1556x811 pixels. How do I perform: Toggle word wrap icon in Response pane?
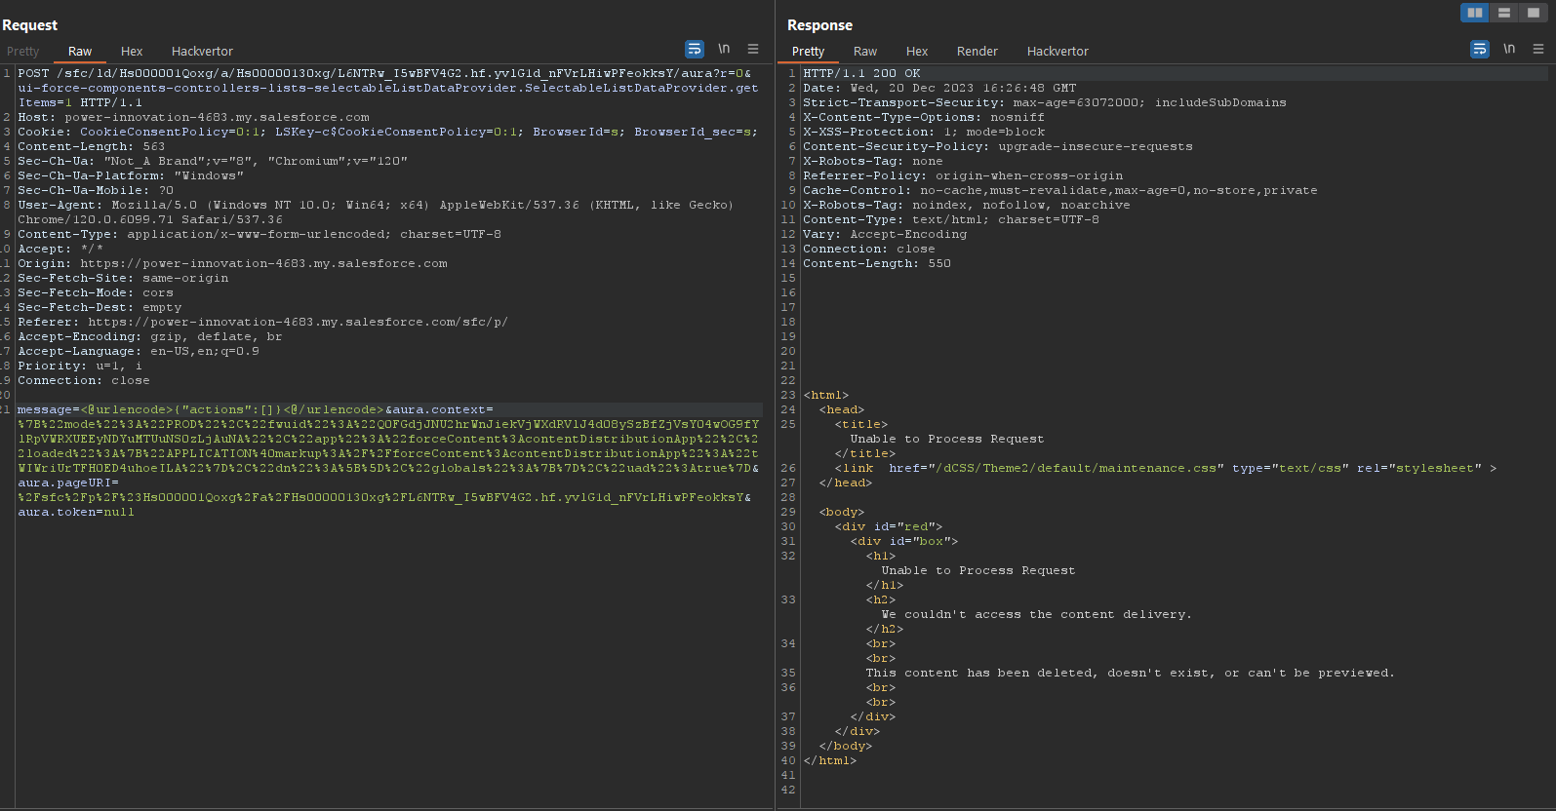(x=1480, y=49)
